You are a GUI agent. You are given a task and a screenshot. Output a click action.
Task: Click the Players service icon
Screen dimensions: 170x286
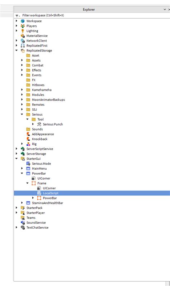(x=23, y=26)
